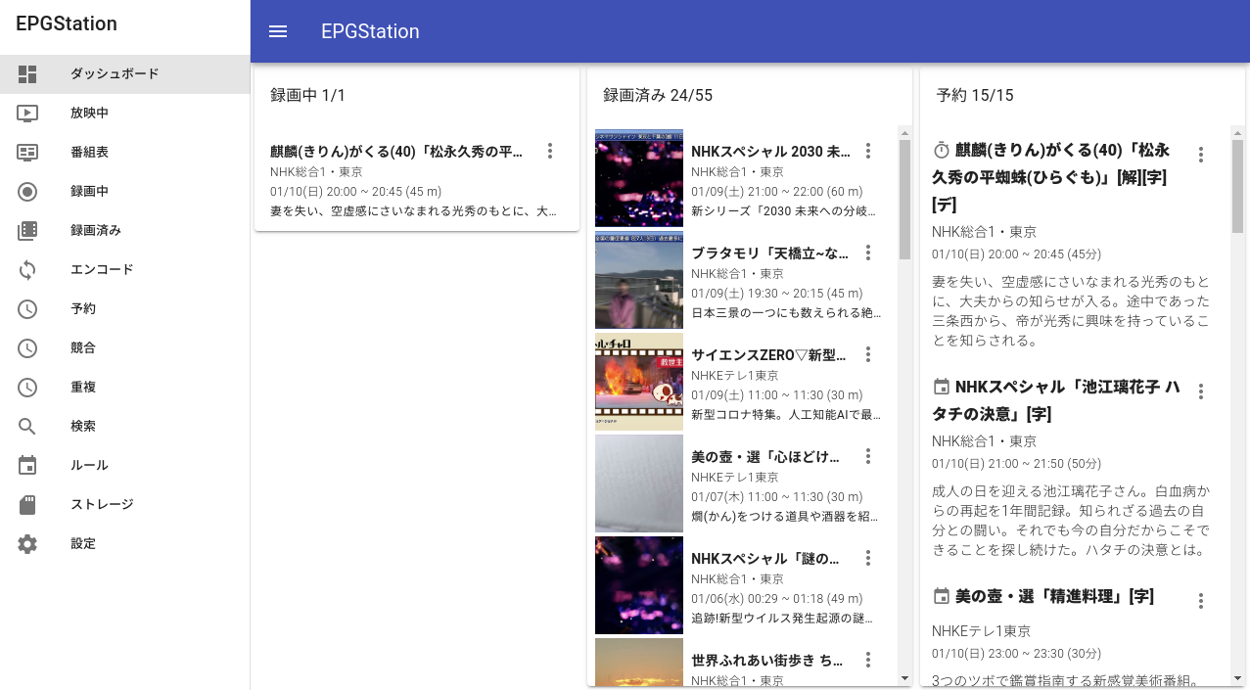
Task: Click the 録画済み recorded library icon
Action: tap(27, 230)
